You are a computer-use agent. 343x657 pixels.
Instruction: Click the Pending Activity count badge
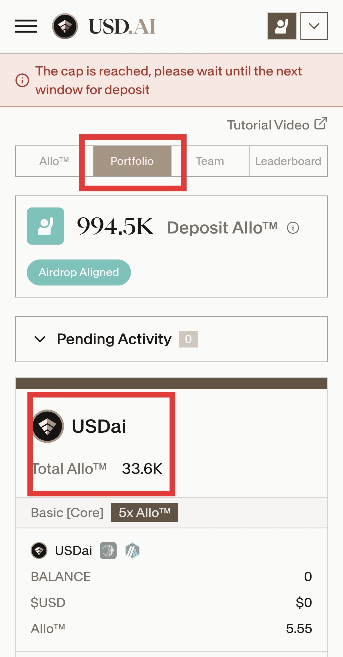coord(188,339)
